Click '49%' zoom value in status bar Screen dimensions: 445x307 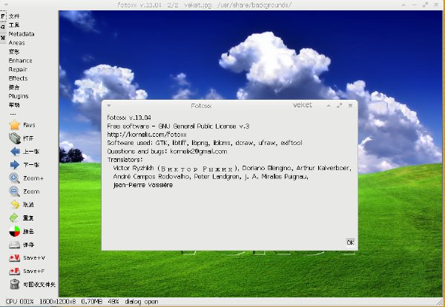click(113, 302)
